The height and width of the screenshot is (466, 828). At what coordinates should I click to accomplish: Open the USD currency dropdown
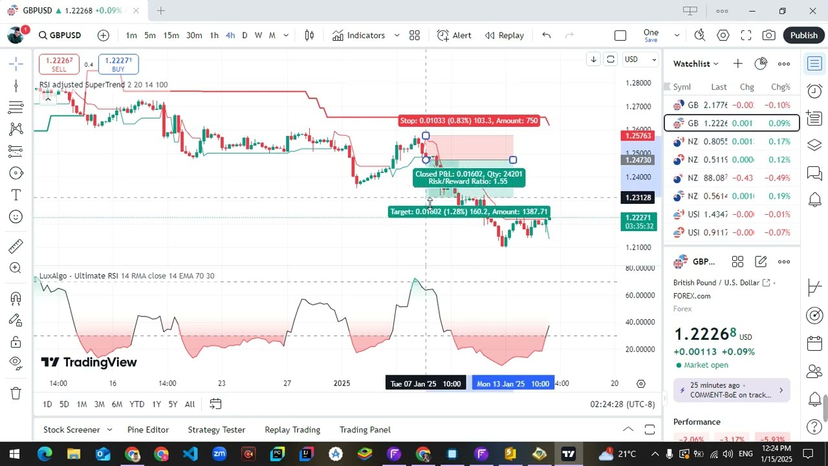[640, 60]
